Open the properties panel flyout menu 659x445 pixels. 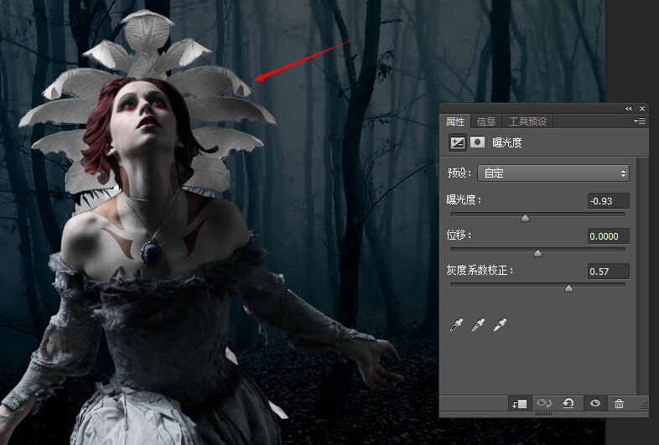click(x=640, y=122)
